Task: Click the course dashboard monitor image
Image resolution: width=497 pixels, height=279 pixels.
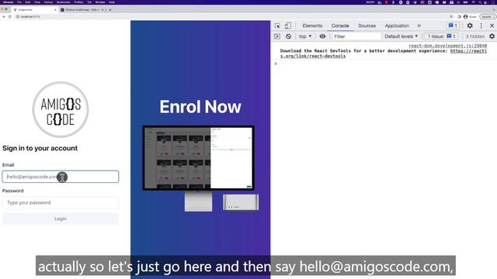Action: tap(199, 158)
